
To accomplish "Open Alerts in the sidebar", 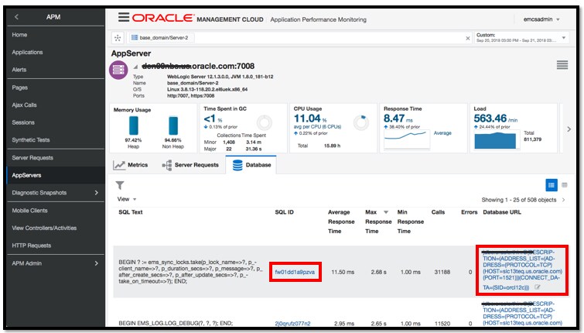I will pyautogui.click(x=19, y=70).
